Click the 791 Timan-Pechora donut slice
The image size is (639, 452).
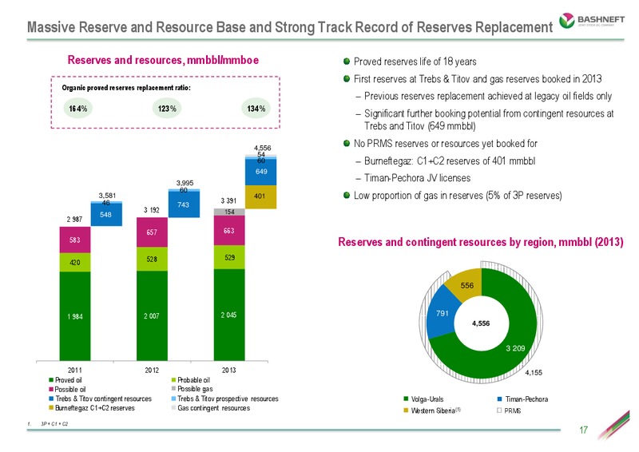[443, 313]
